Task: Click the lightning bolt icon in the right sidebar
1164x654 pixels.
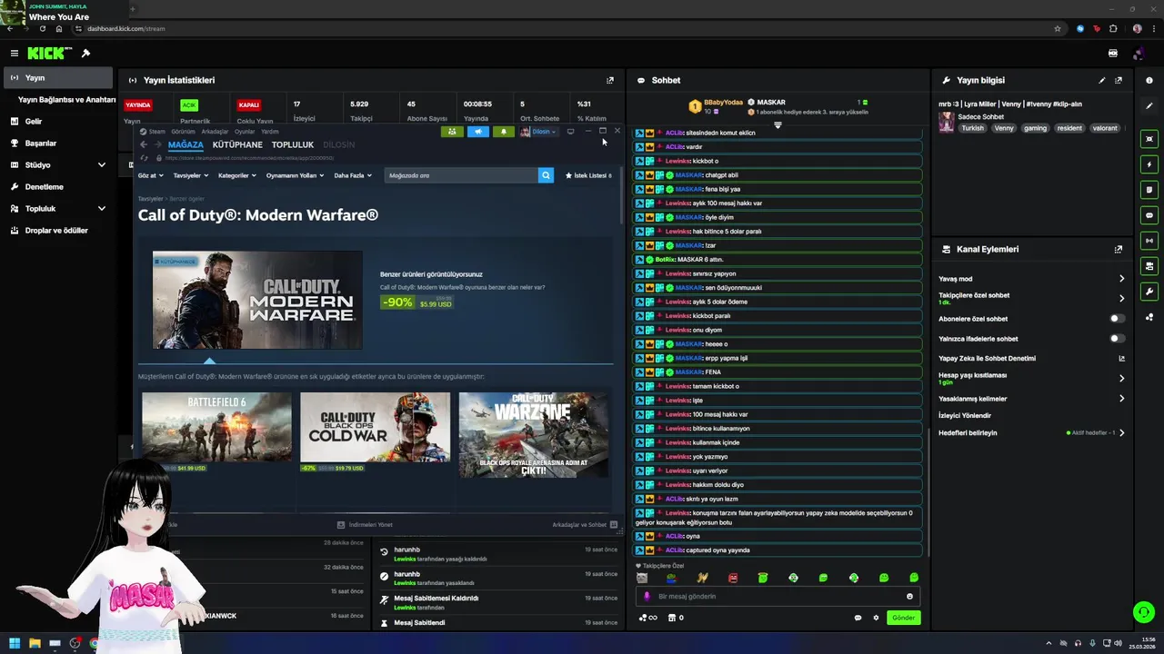Action: (x=1149, y=164)
